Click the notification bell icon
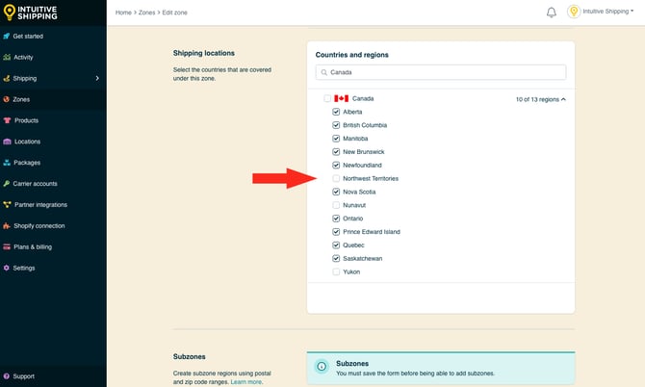 pyautogui.click(x=552, y=13)
